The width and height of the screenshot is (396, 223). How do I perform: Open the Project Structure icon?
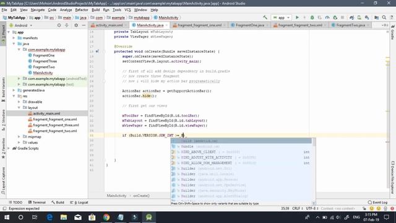376,17
